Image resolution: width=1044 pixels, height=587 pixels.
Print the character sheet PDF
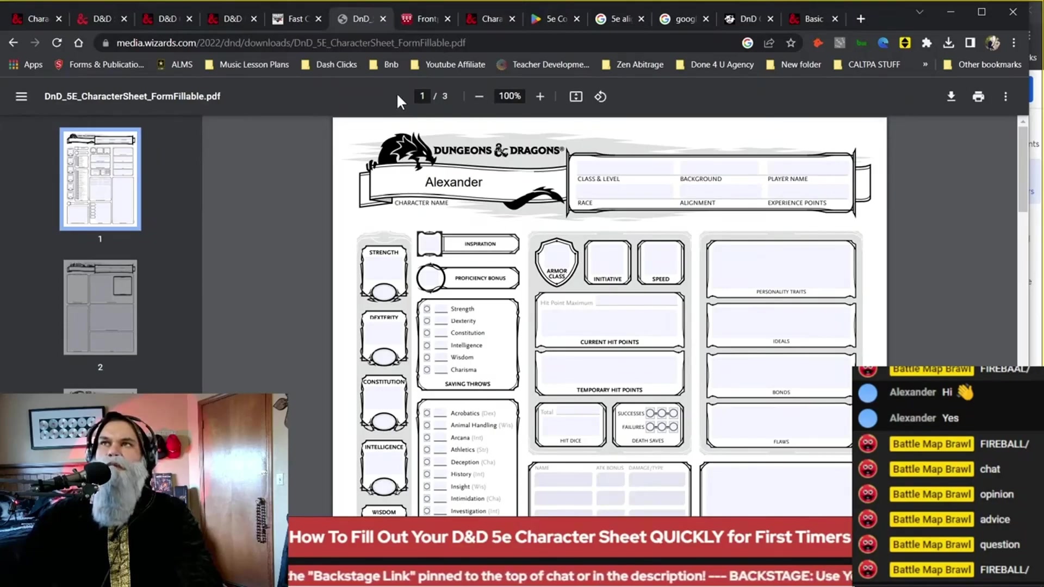978,96
